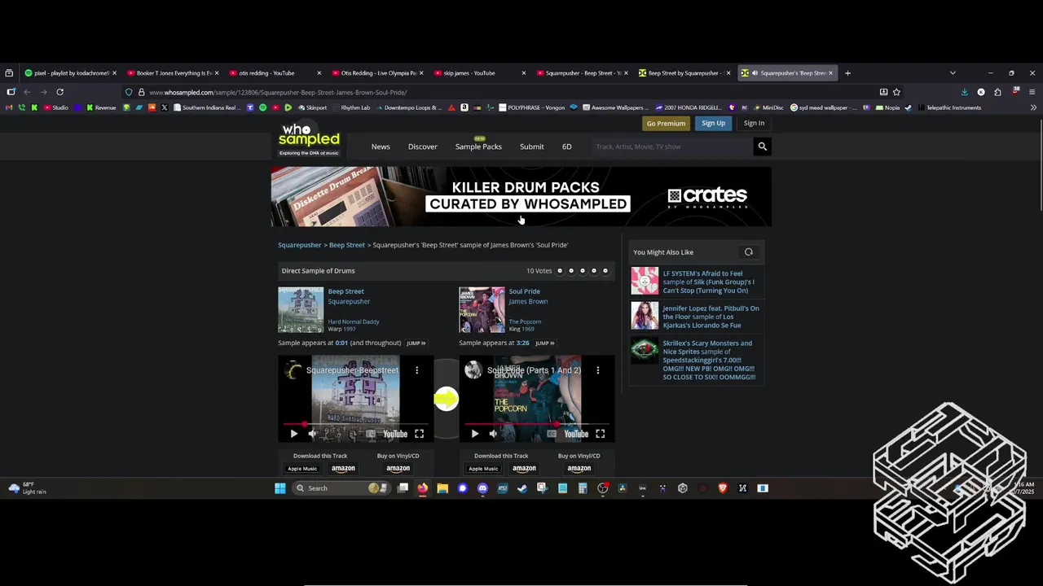Open a new browser tab
The height and width of the screenshot is (586, 1043).
click(x=847, y=73)
